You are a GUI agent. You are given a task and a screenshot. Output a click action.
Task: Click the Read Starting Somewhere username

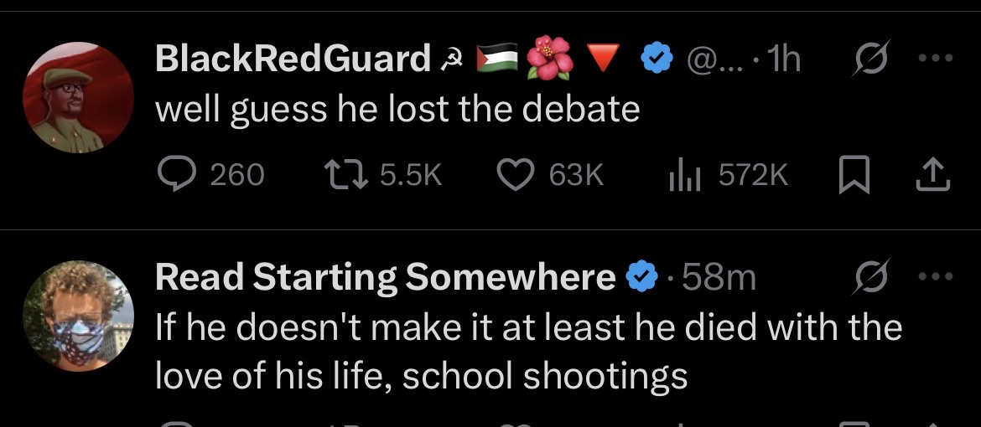point(385,277)
